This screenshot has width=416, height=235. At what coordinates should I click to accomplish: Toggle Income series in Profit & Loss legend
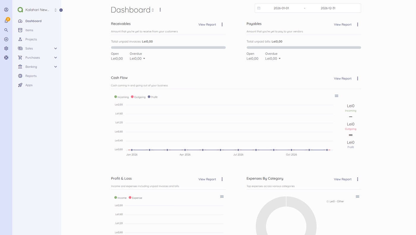pos(120,198)
